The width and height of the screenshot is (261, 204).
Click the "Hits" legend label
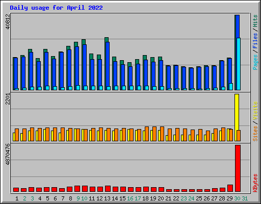(x=255, y=21)
